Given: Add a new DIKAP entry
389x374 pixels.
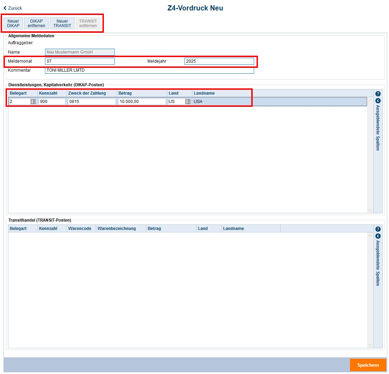Looking at the screenshot, I should pyautogui.click(x=13, y=23).
